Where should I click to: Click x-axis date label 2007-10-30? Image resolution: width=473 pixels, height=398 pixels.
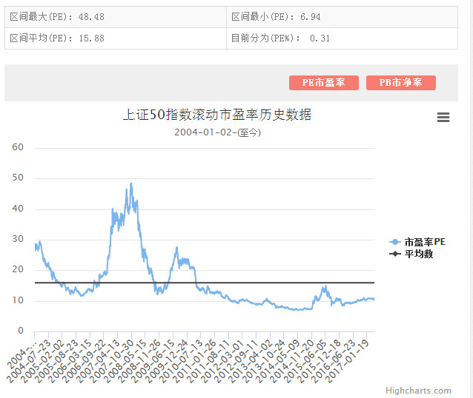point(112,361)
